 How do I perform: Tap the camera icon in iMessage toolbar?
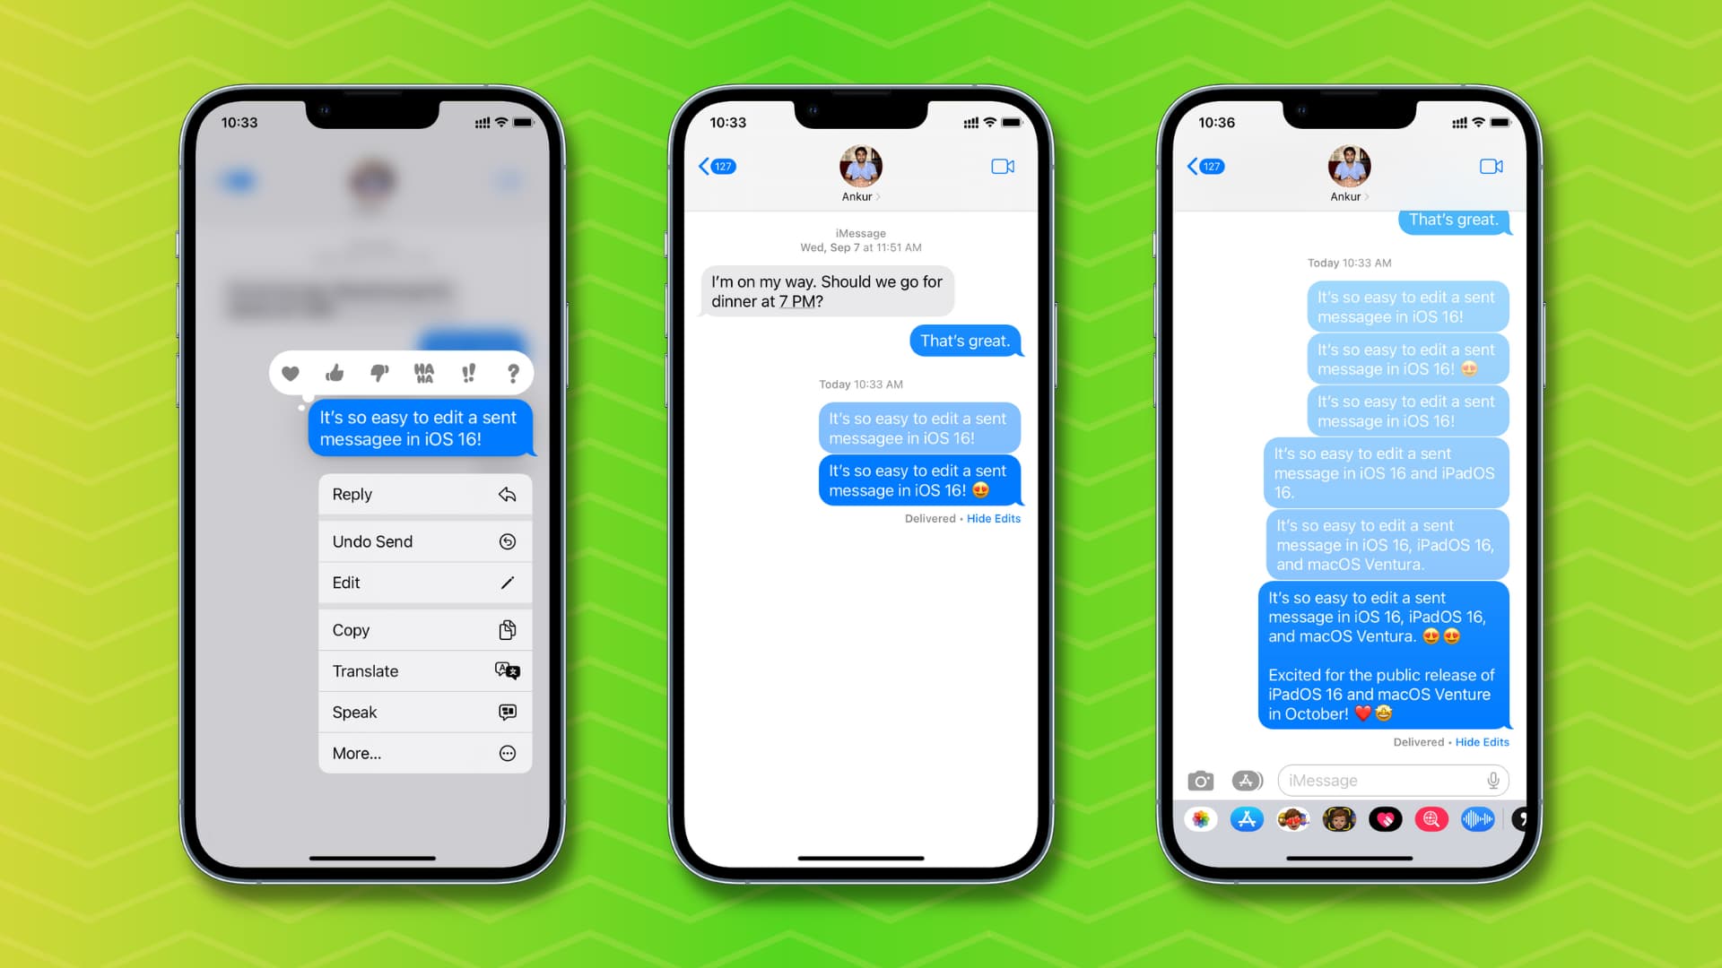(x=1200, y=780)
